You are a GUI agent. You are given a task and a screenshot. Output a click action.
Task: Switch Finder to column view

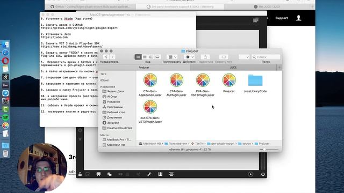point(151,57)
